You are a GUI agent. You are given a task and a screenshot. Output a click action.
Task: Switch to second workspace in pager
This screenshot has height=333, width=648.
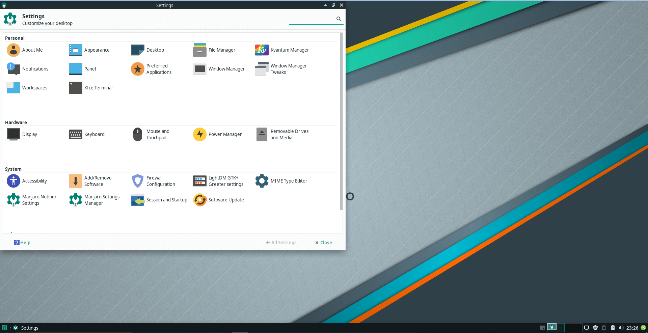tap(573, 328)
